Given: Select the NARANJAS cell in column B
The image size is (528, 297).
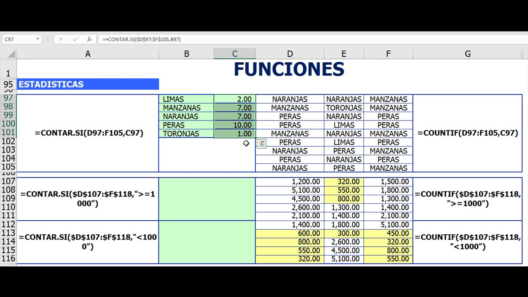Looking at the screenshot, I should (186, 116).
